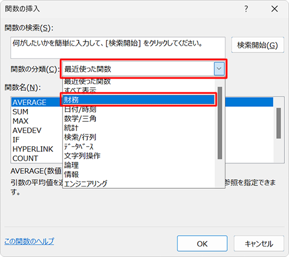Click the category dropdown list scrollbar
Viewport: 289px width, 257px height.
220,123
